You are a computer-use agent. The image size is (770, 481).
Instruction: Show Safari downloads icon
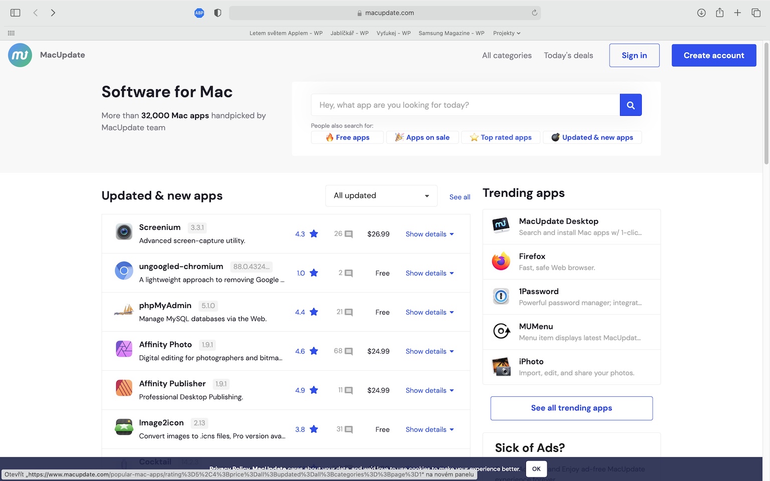click(x=701, y=13)
